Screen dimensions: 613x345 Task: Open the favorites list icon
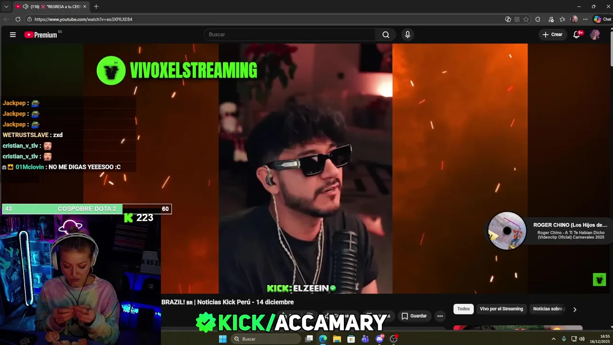pos(562,19)
